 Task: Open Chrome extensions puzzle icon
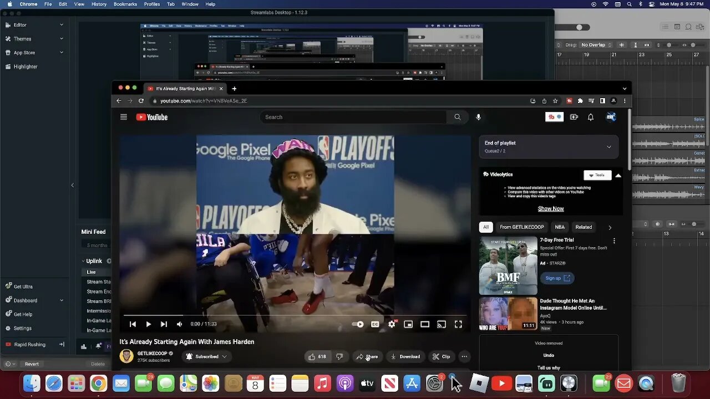[580, 101]
